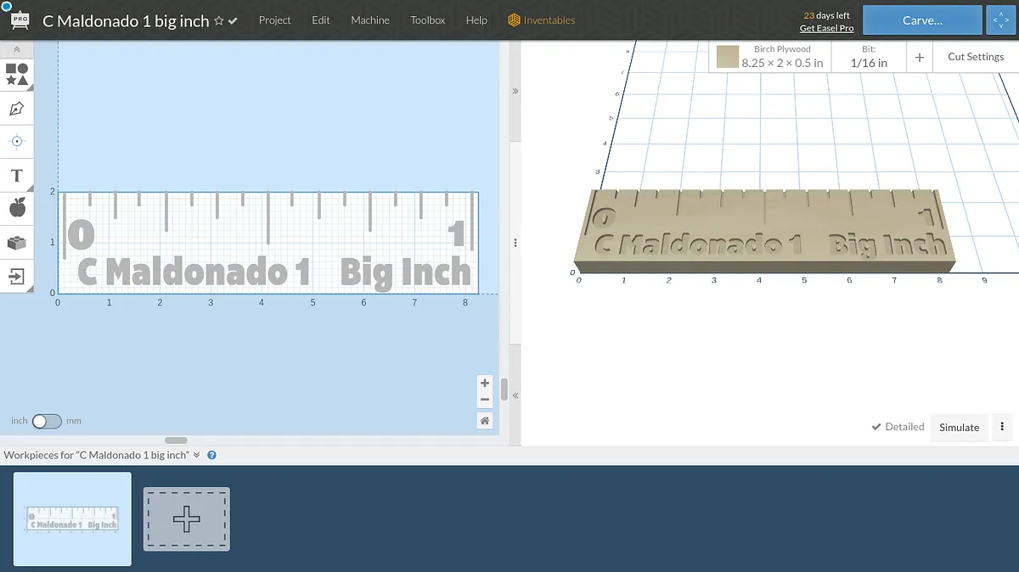Open the Machine menu
This screenshot has width=1019, height=572.
(370, 20)
